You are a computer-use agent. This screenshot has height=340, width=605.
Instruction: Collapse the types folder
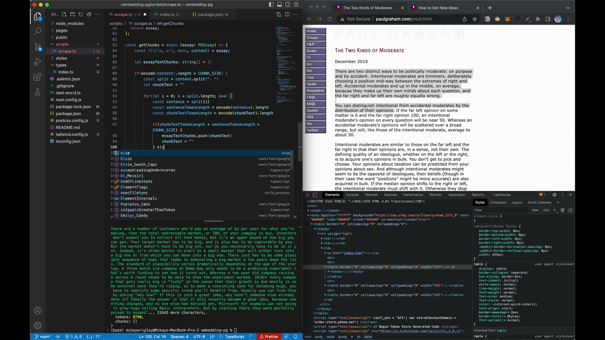click(x=61, y=65)
